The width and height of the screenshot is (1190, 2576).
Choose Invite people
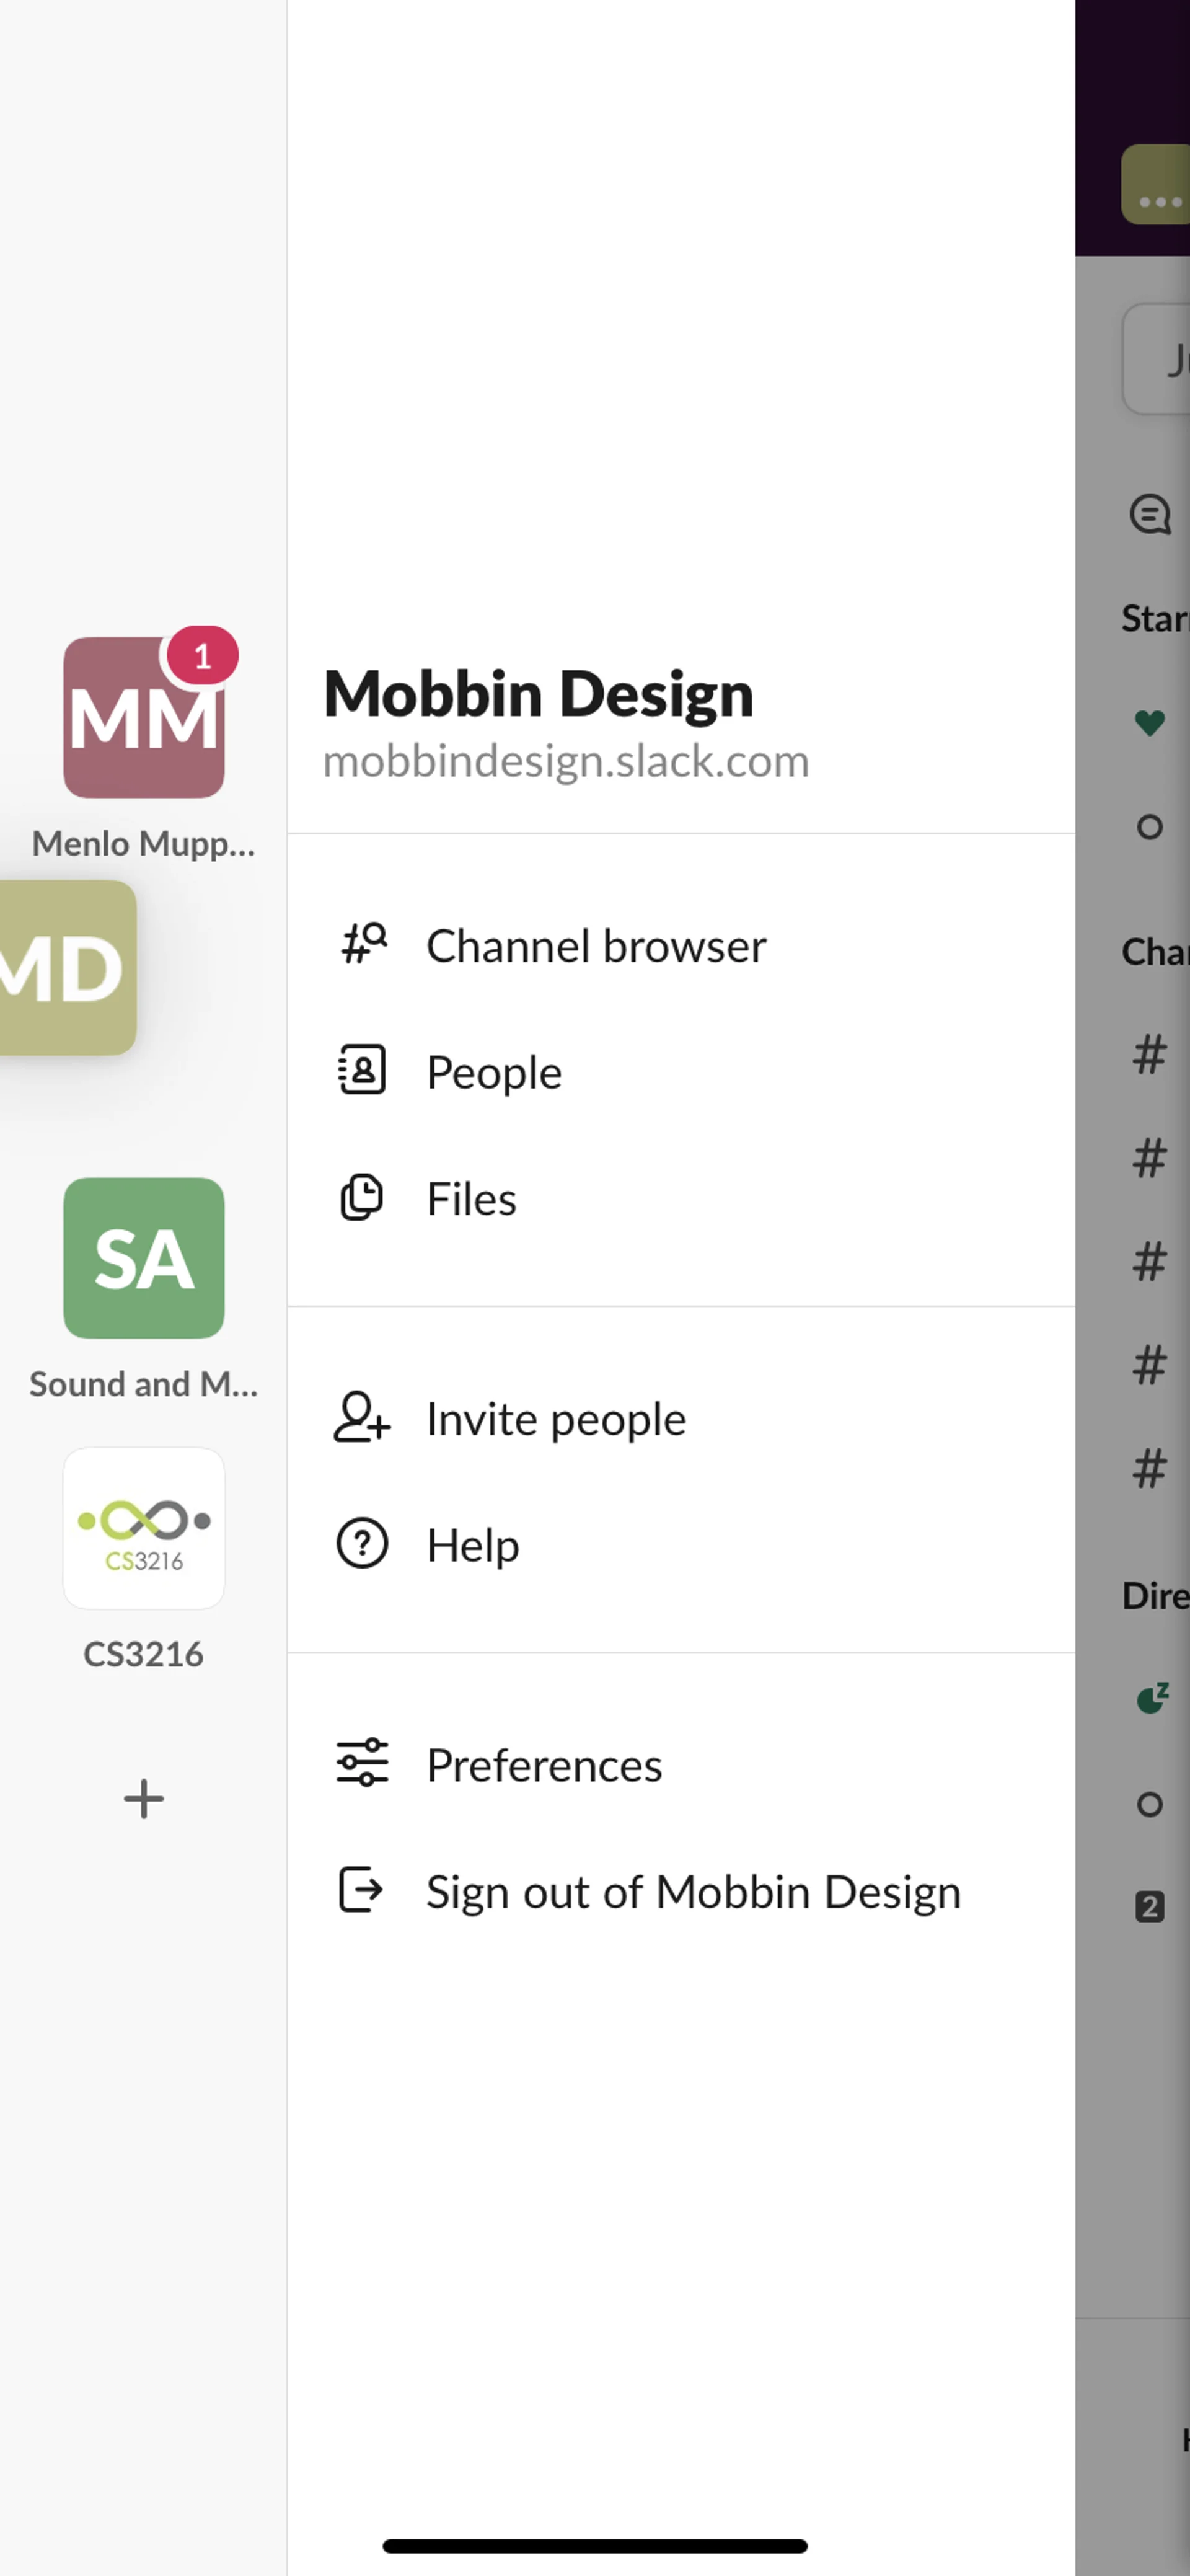[556, 1419]
